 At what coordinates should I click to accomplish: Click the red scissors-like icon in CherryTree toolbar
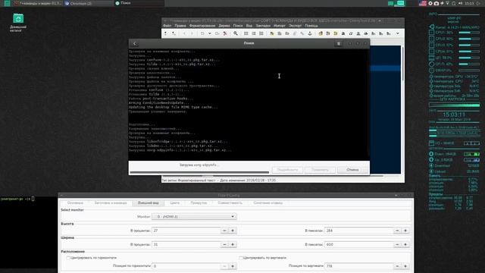225,33
